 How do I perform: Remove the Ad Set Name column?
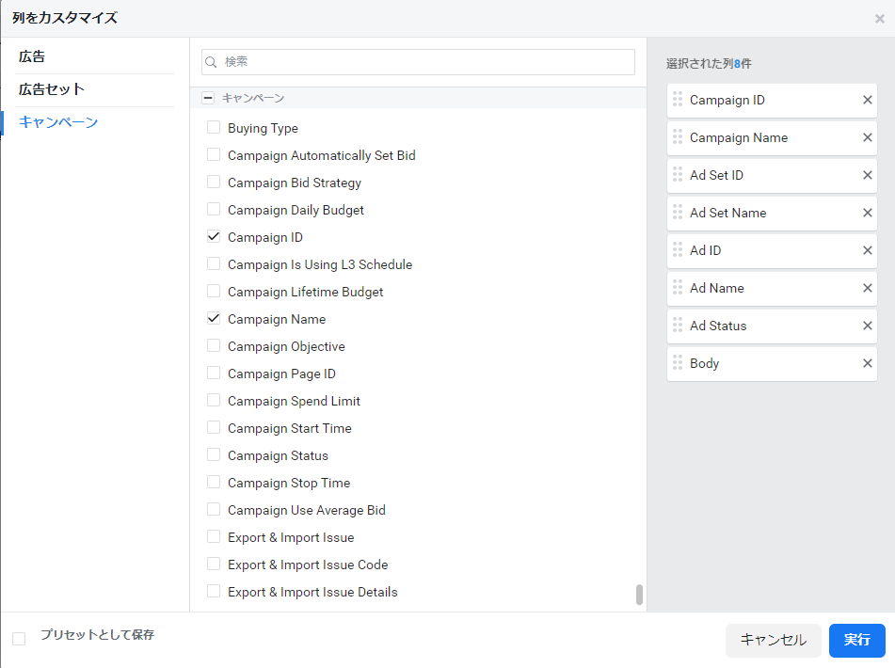[867, 214]
